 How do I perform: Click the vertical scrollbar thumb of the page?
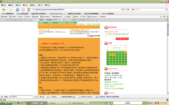coord(168,29)
